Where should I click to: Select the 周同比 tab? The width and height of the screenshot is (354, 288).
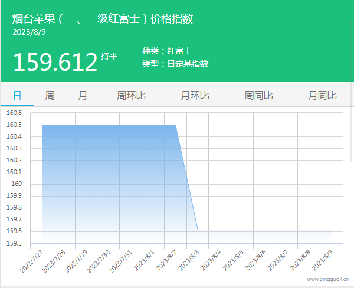pyautogui.click(x=258, y=96)
